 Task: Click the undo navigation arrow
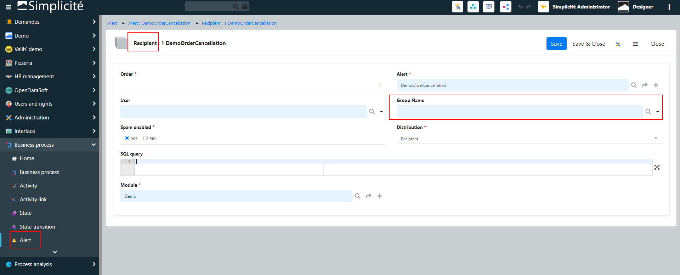[x=520, y=7]
